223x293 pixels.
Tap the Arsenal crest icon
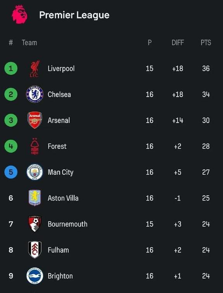pos(34,120)
